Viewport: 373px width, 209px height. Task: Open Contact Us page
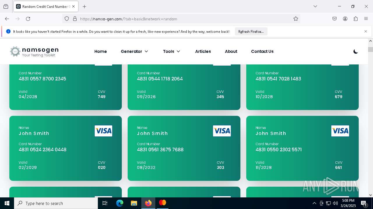262,51
